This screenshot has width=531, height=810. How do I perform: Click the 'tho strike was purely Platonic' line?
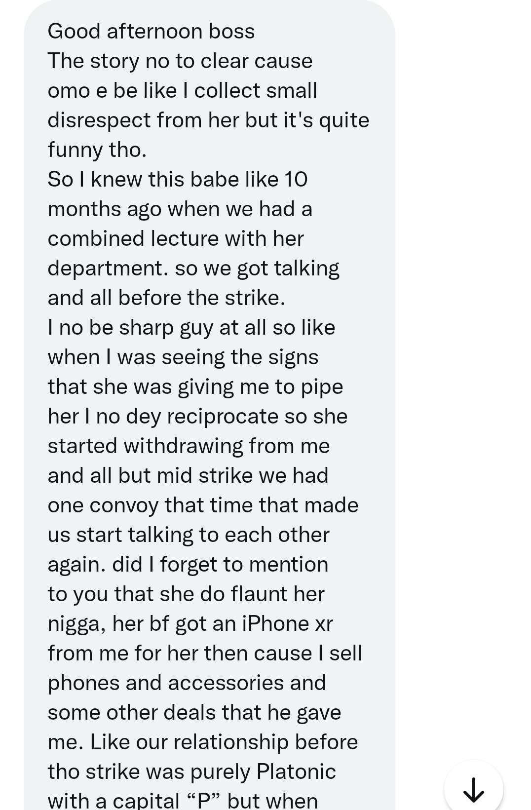[x=191, y=772]
